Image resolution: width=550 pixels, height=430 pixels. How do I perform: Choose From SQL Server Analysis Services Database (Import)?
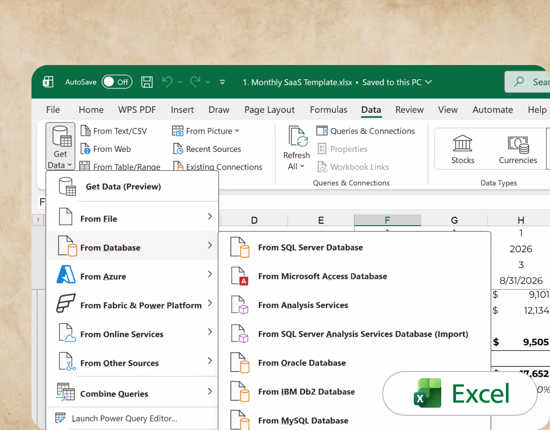click(x=354, y=334)
